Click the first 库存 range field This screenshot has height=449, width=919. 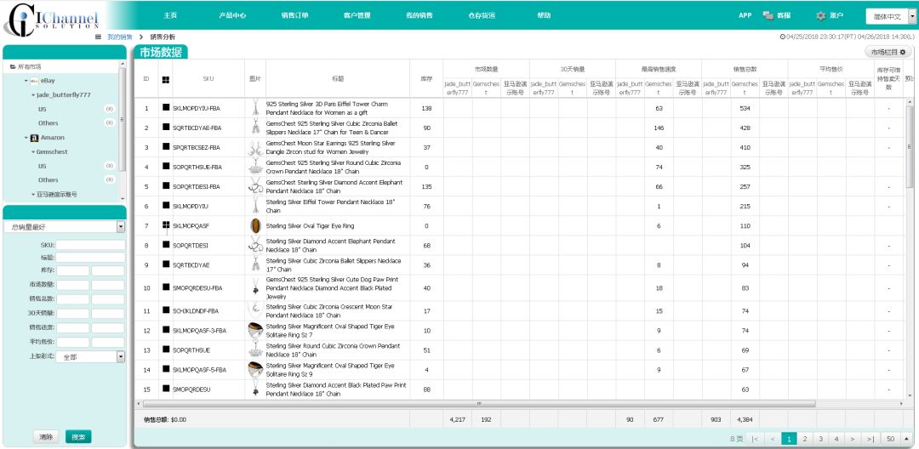72,270
